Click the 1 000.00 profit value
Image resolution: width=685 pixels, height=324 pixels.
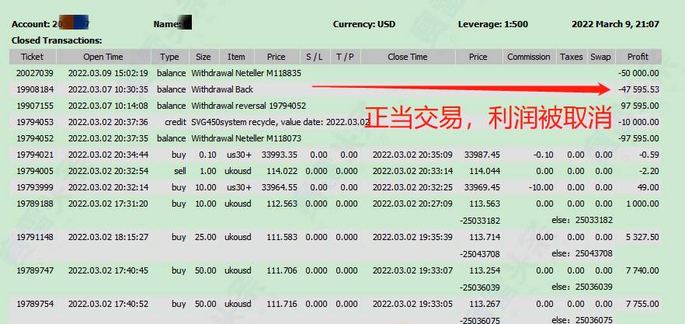pos(642,204)
